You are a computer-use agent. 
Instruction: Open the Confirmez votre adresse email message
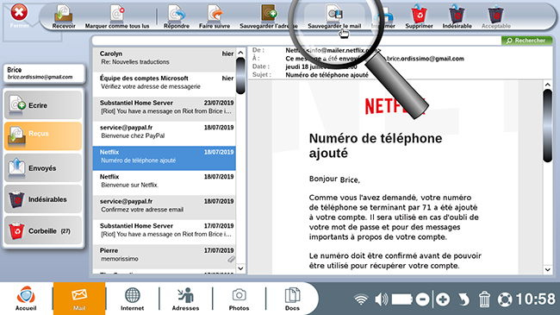point(164,207)
